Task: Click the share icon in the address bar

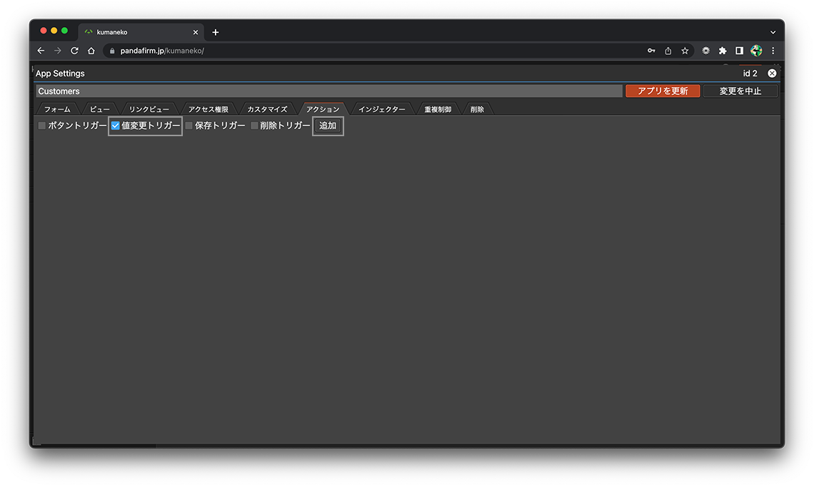Action: (x=668, y=51)
